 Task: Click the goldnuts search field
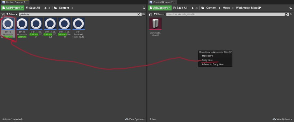[x=78, y=14]
